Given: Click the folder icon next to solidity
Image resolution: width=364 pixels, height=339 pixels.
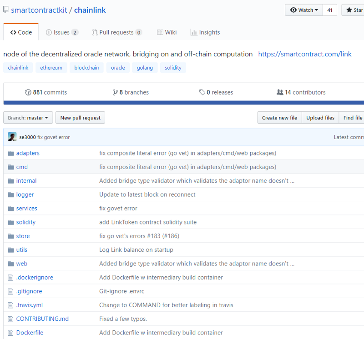Looking at the screenshot, I should (x=10, y=222).
